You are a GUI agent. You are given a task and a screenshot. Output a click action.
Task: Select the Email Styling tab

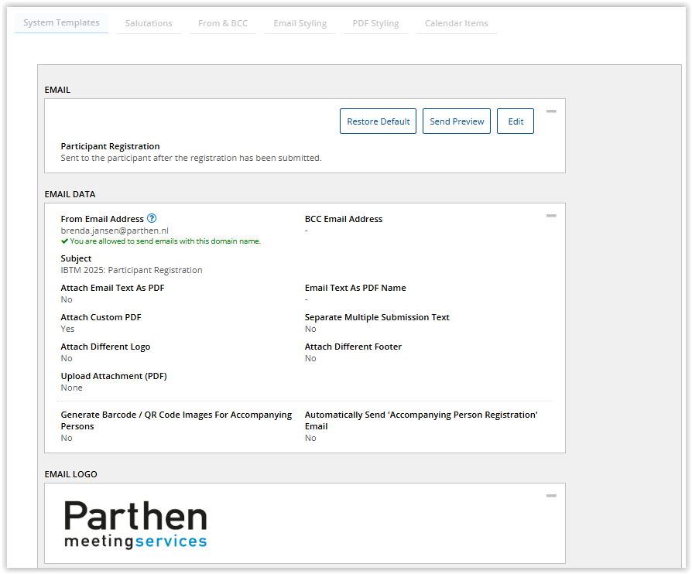tap(300, 24)
